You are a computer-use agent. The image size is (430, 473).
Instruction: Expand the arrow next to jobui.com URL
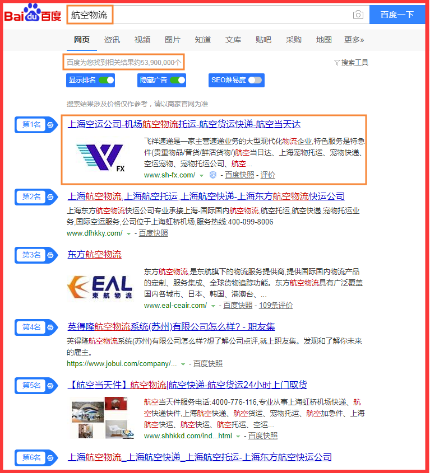183,364
